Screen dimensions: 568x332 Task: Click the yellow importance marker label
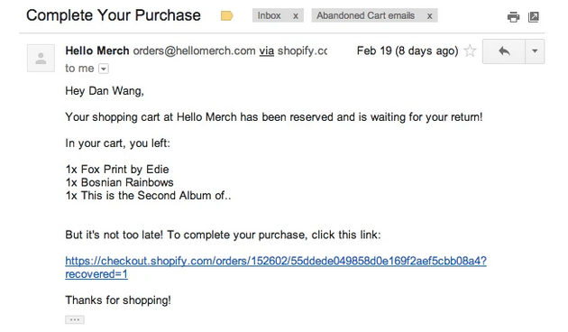(x=227, y=15)
